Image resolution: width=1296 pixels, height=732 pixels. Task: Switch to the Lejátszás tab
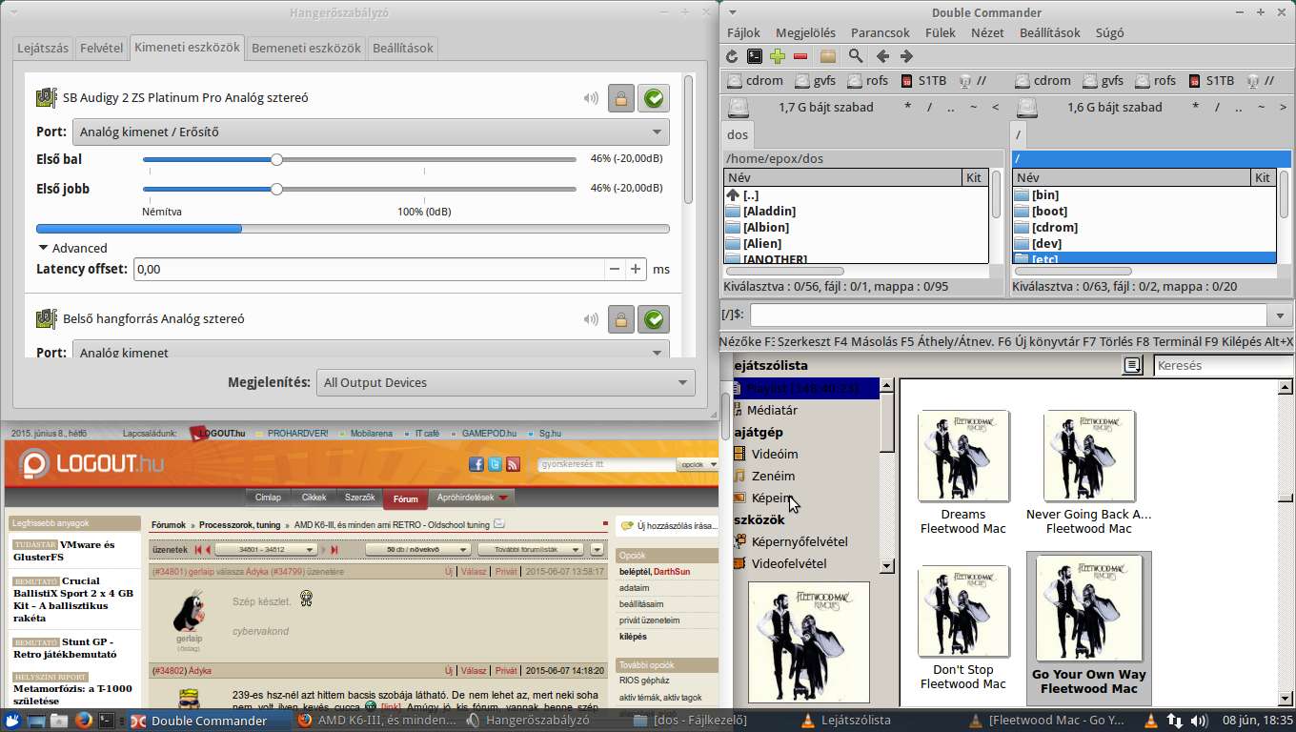click(x=44, y=48)
